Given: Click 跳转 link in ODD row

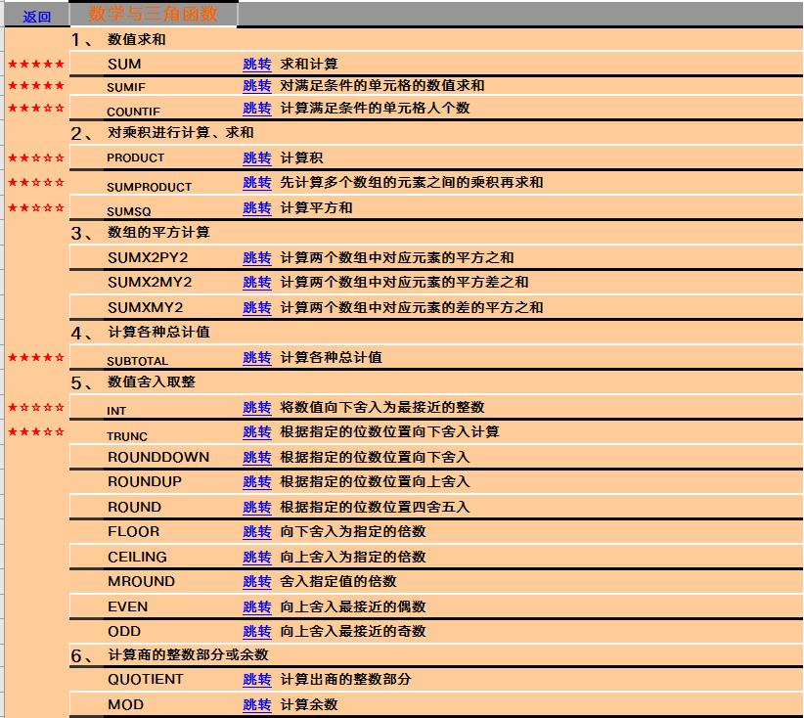Looking at the screenshot, I should pyautogui.click(x=257, y=631).
